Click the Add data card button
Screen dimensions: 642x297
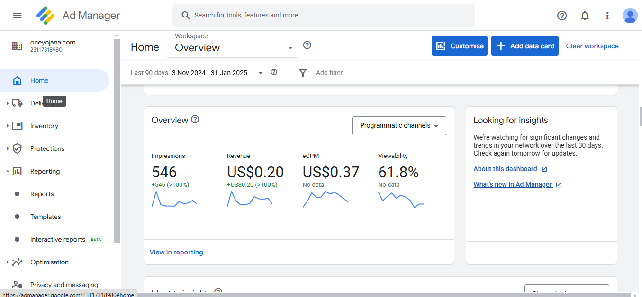click(x=525, y=46)
